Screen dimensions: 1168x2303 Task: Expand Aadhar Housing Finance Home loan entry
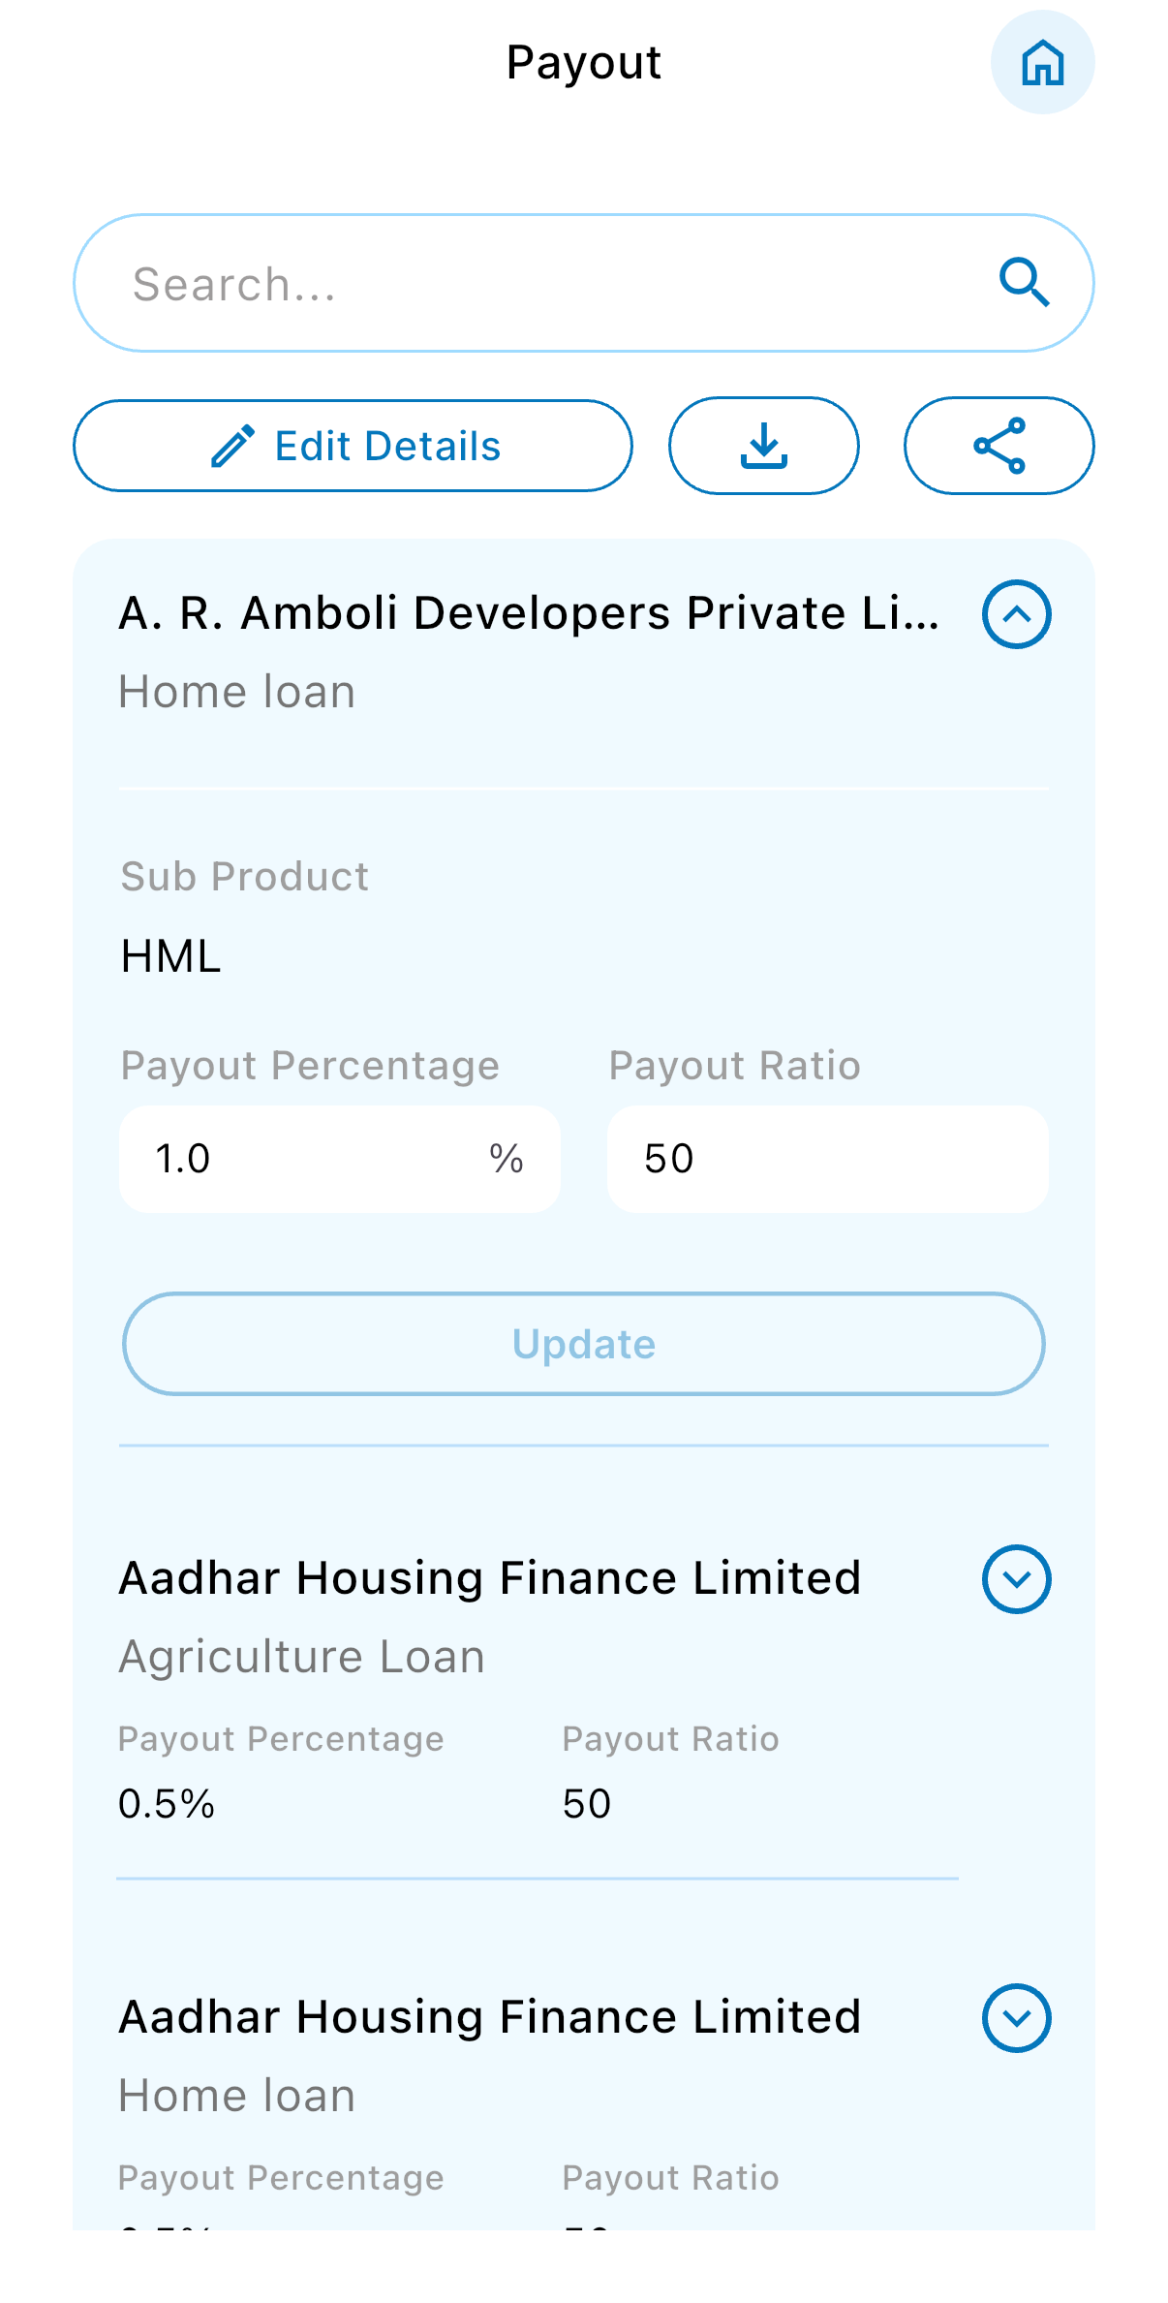click(1016, 2018)
